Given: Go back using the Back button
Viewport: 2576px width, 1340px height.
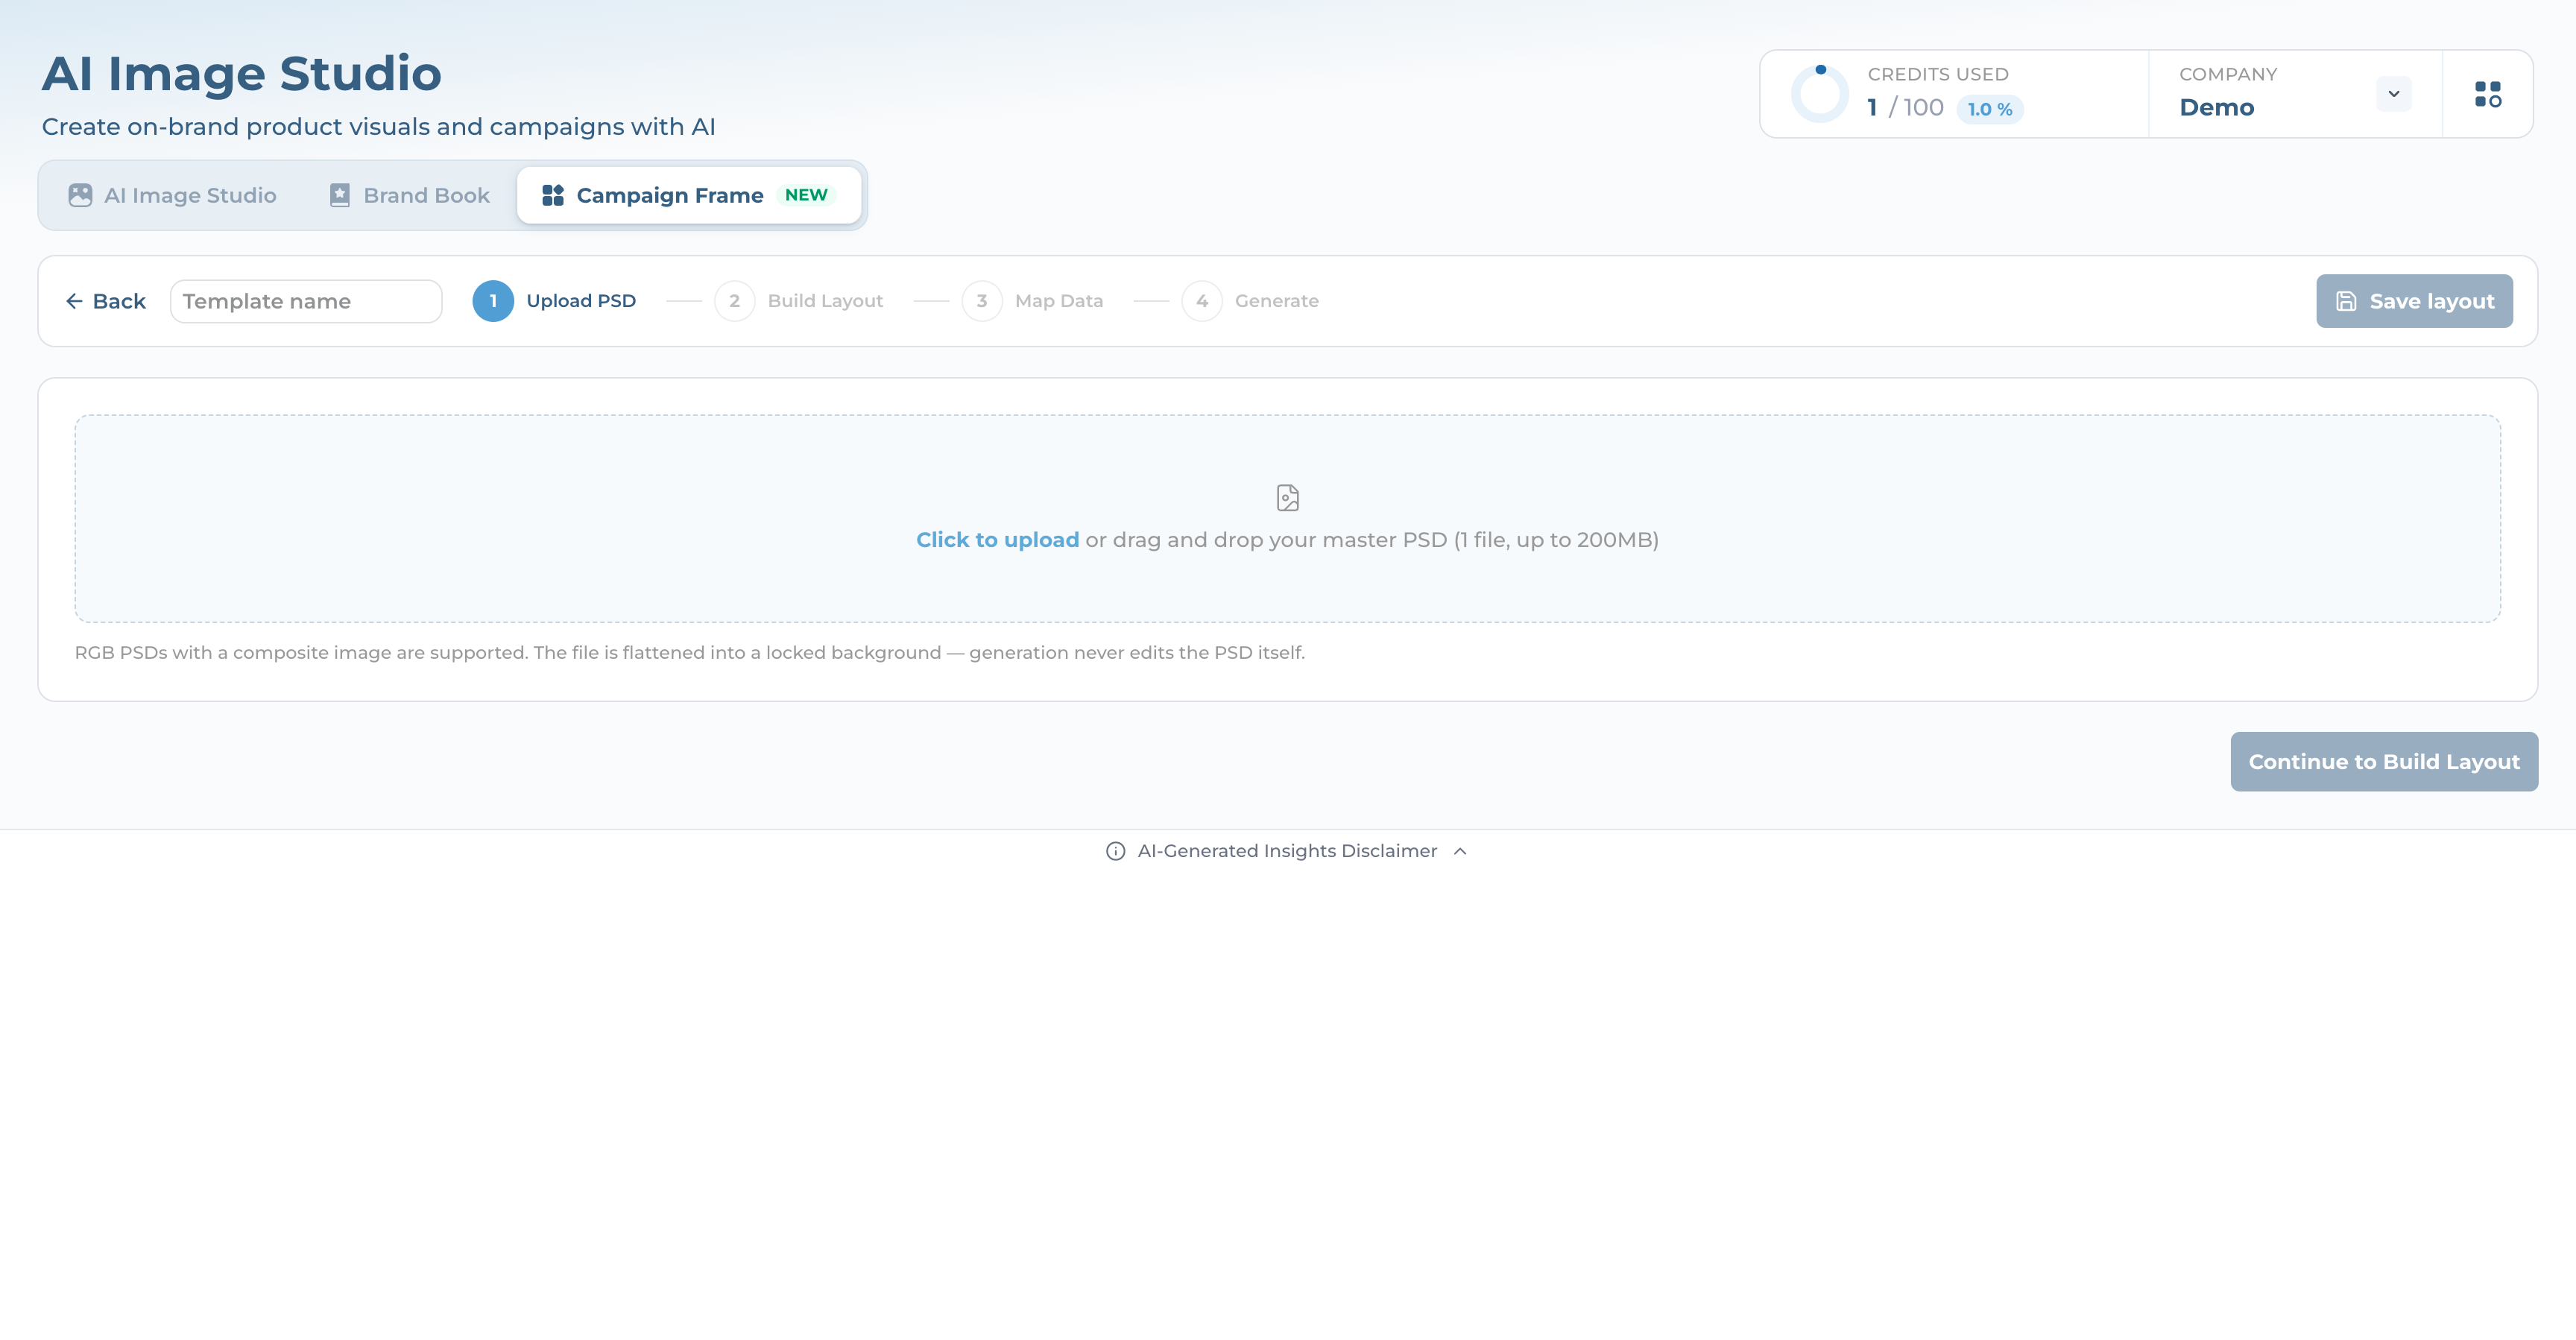Looking at the screenshot, I should (x=106, y=301).
